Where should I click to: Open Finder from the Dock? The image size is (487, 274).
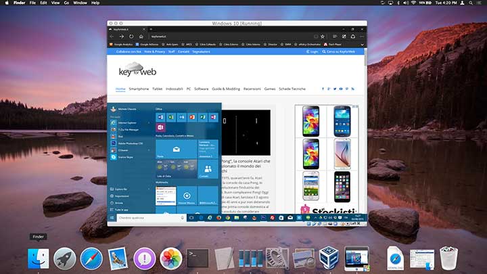(x=38, y=258)
